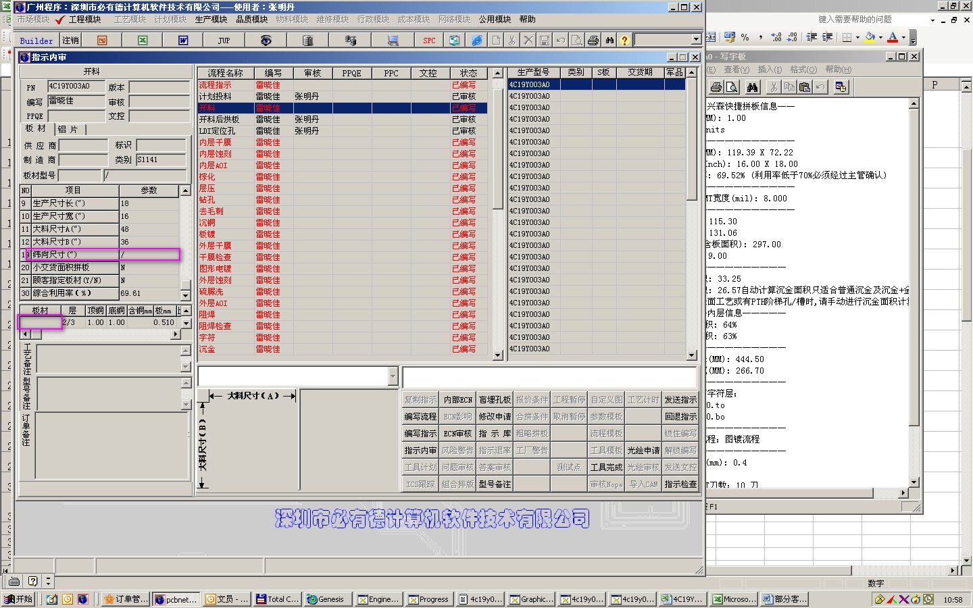Click the date/time icon in WordPad toolbar
973x608 pixels.
pos(841,87)
